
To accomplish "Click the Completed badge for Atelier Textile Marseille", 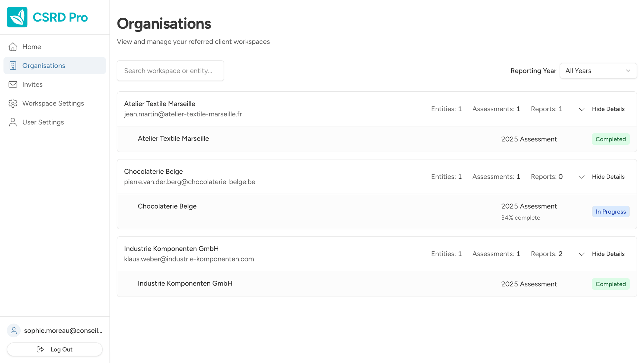I will point(611,139).
